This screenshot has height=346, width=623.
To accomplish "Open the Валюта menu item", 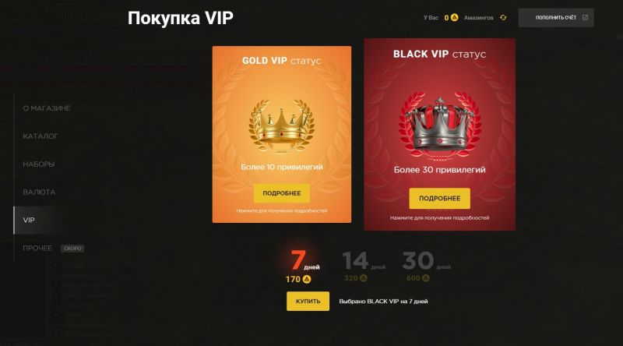I will pos(39,192).
